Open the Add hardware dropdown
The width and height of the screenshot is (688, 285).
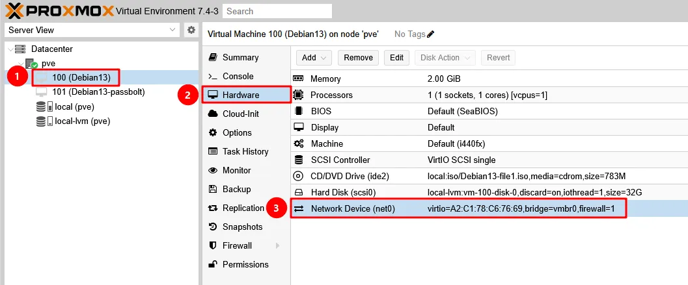pos(314,57)
